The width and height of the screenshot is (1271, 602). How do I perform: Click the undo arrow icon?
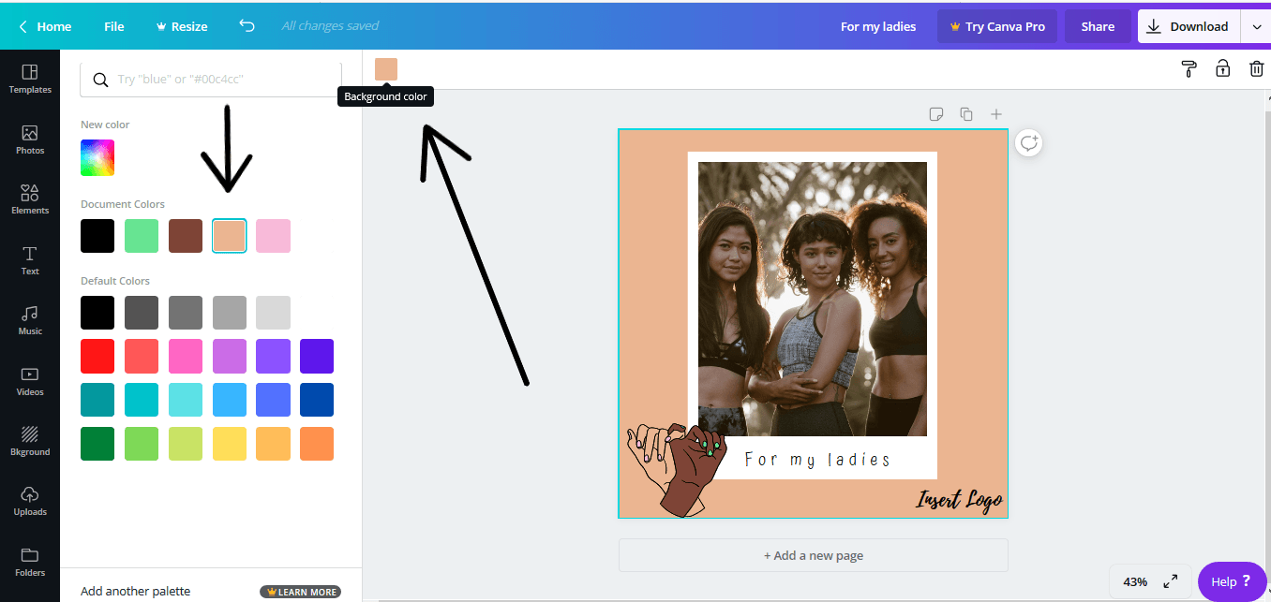(247, 26)
